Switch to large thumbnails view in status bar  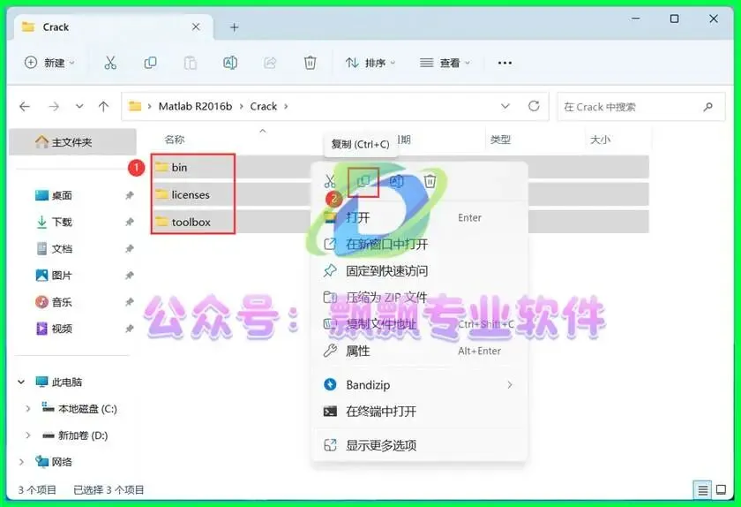(x=722, y=490)
